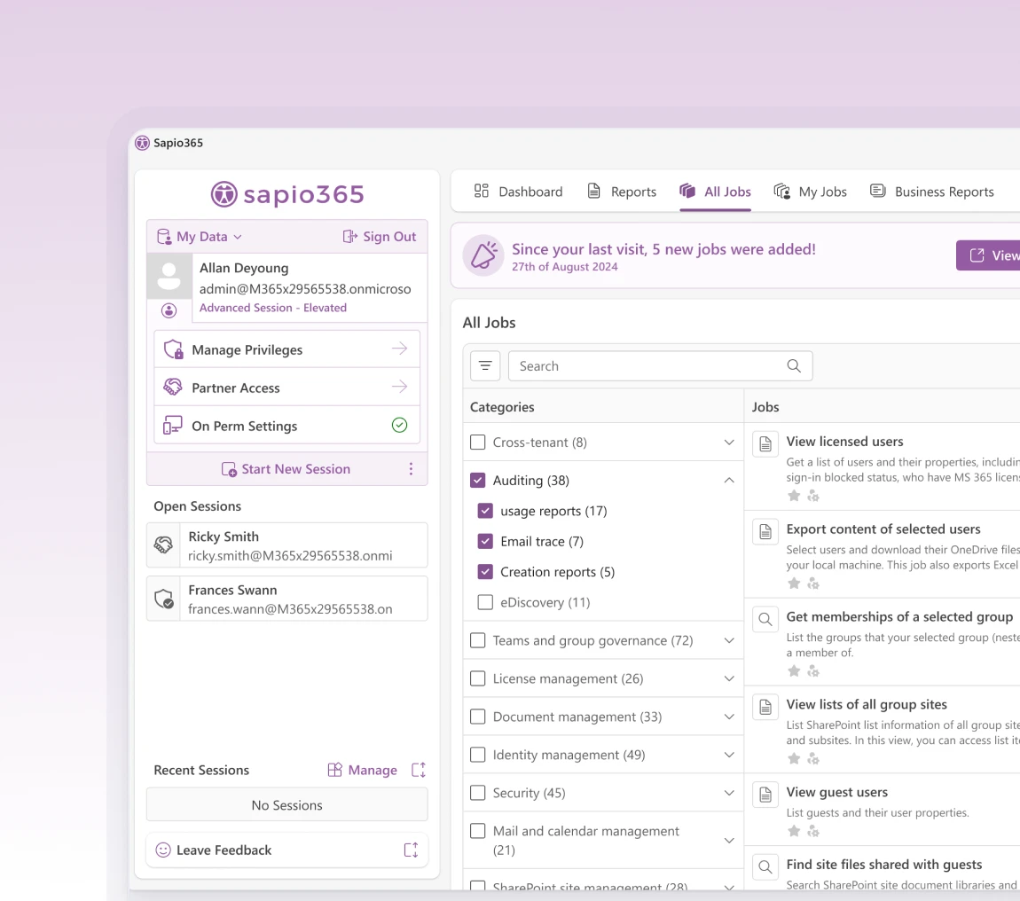Click the Manage Privileges shield icon
The image size is (1020, 901).
(173, 349)
